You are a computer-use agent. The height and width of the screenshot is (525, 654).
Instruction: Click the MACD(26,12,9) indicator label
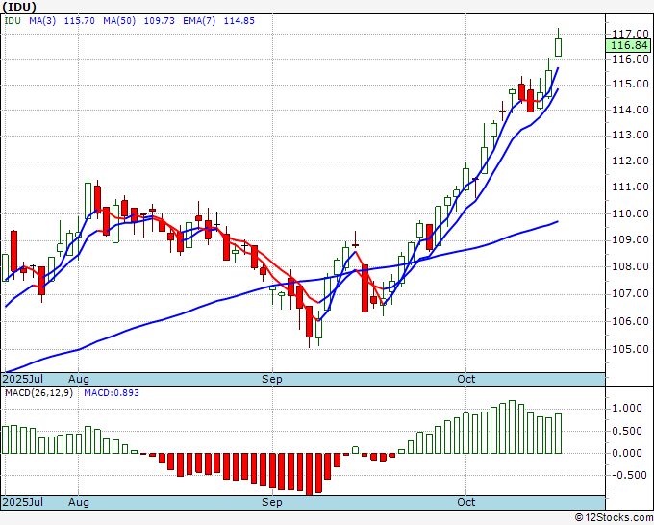pyautogui.click(x=38, y=393)
